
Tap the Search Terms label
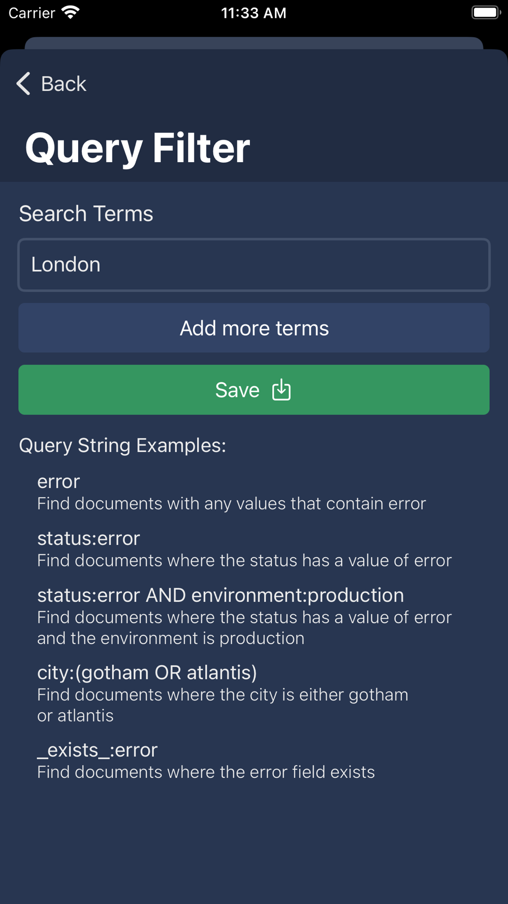(x=86, y=214)
